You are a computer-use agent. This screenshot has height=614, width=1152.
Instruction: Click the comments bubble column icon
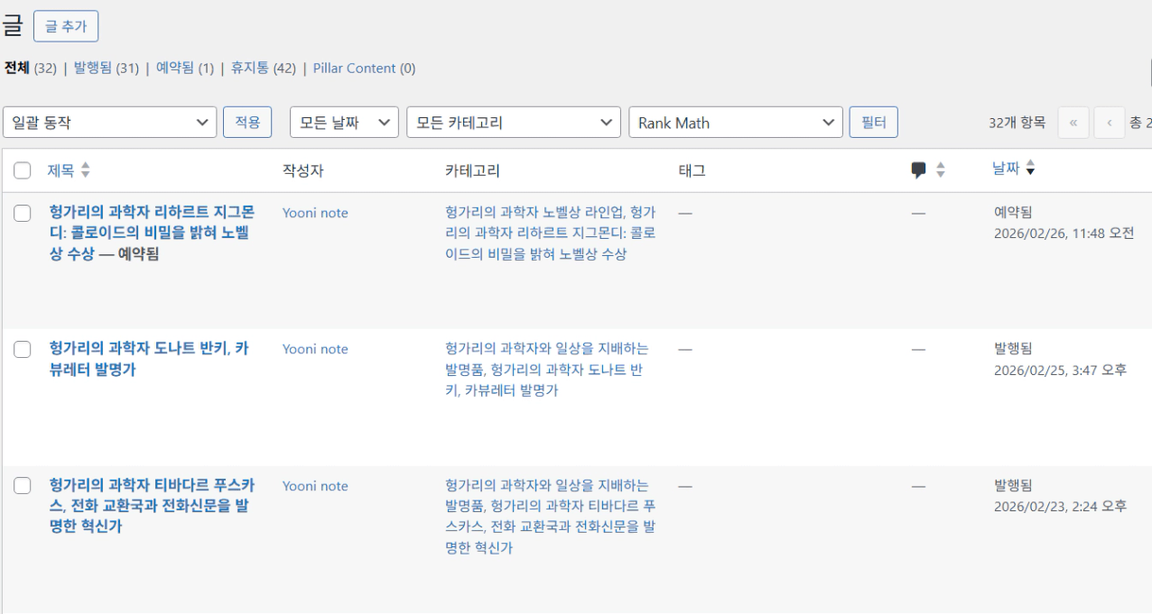click(919, 170)
